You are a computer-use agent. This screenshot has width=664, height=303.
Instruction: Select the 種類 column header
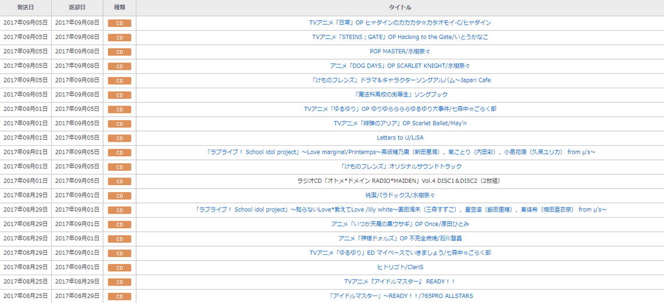click(119, 8)
